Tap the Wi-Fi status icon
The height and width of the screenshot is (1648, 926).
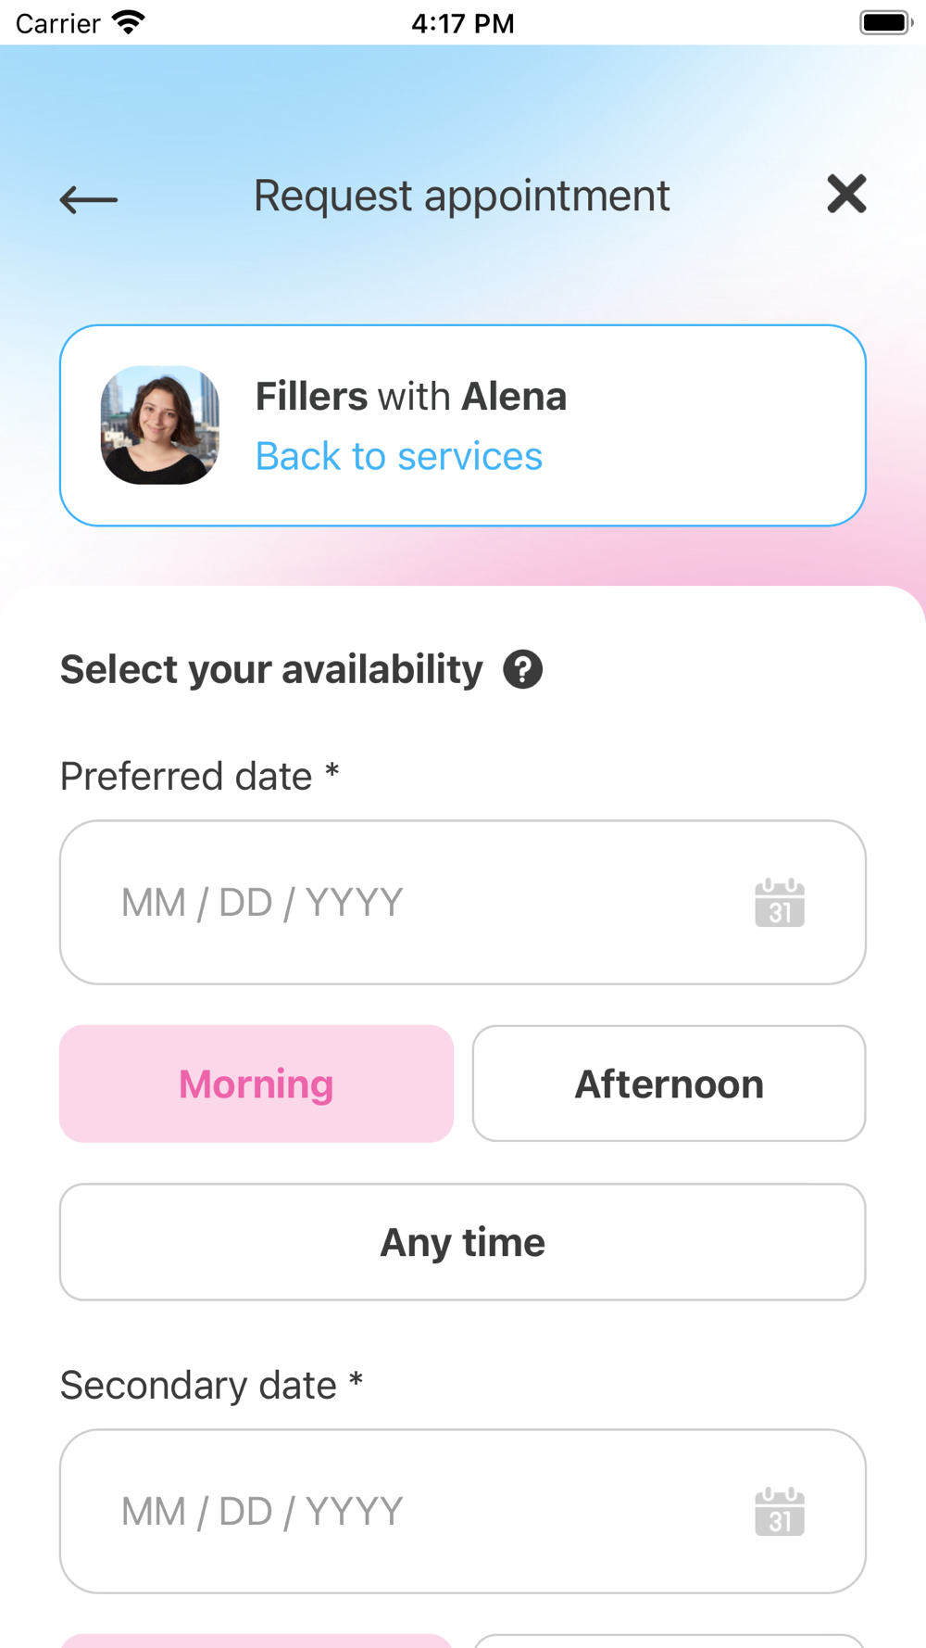tap(129, 22)
